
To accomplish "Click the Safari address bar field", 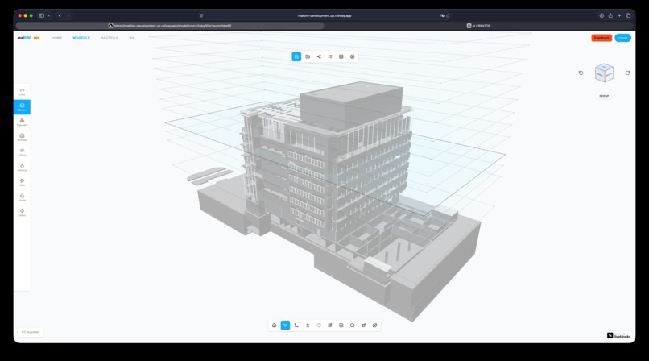I will pyautogui.click(x=324, y=16).
